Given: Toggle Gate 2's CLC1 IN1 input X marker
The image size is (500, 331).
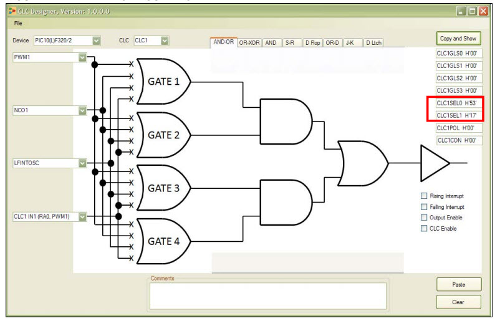Looking at the screenshot, I should pos(131,152).
